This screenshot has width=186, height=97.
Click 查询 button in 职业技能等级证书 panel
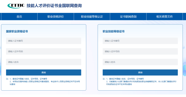coord(140,72)
